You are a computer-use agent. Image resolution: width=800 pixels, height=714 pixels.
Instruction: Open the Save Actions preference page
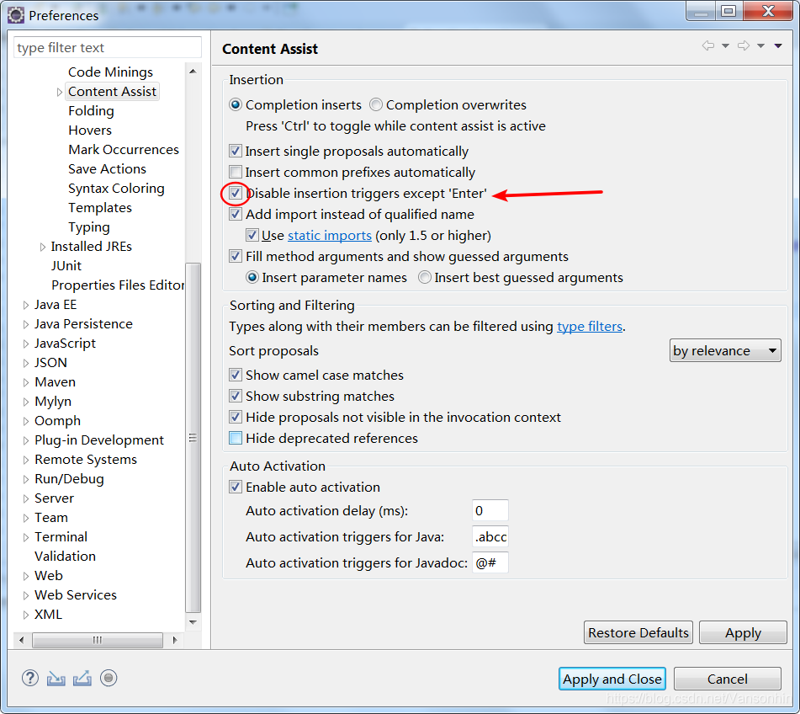pyautogui.click(x=107, y=168)
